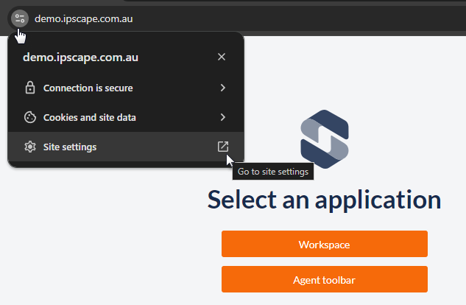Viewport: 466px width, 305px height.
Task: Click the padlock icon beside Connection is secure
Action: pyautogui.click(x=30, y=88)
